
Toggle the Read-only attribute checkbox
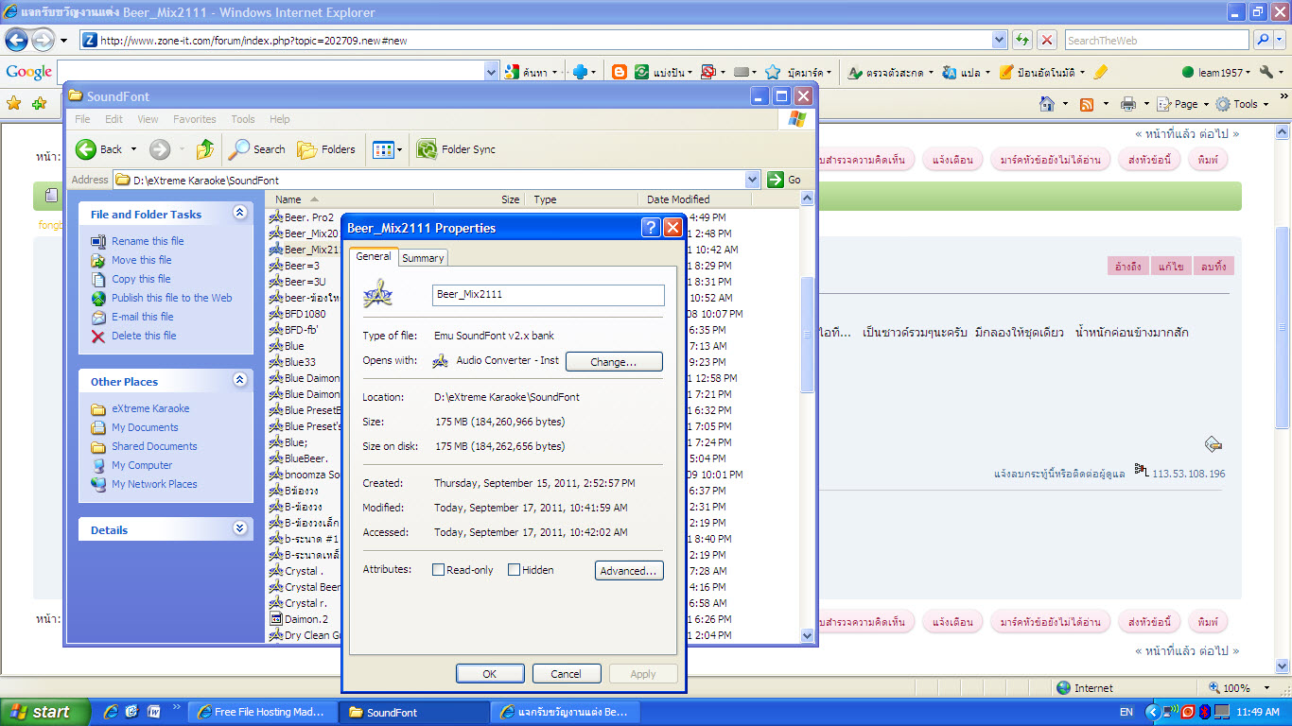click(x=438, y=570)
